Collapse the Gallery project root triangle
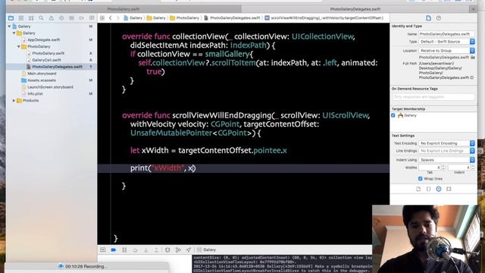 9,27
